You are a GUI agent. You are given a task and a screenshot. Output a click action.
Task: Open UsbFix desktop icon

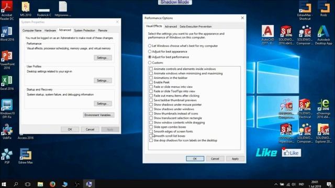point(7,132)
